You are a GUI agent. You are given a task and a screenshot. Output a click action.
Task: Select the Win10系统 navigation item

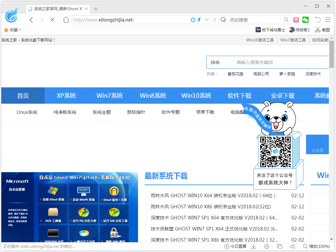(196, 96)
